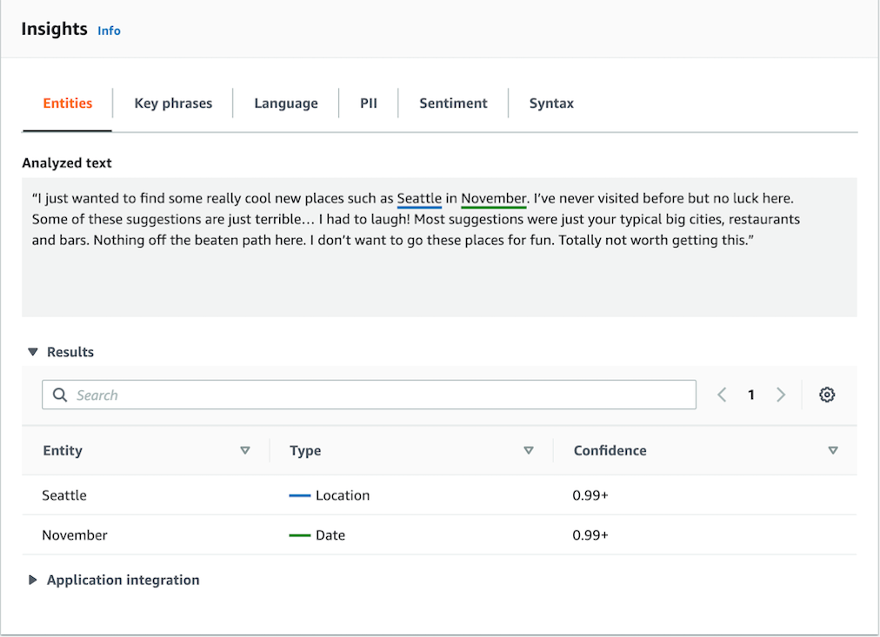Open the Confidence column filter dropdown
The height and width of the screenshot is (637, 880).
point(833,450)
